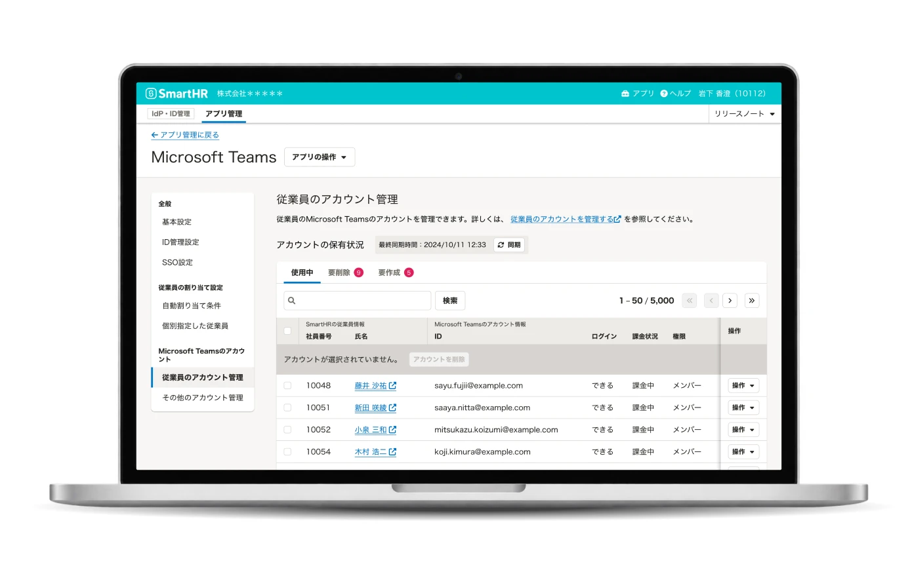Screen dimensions: 912x570
Task: Jump to last page of results
Action: click(752, 301)
